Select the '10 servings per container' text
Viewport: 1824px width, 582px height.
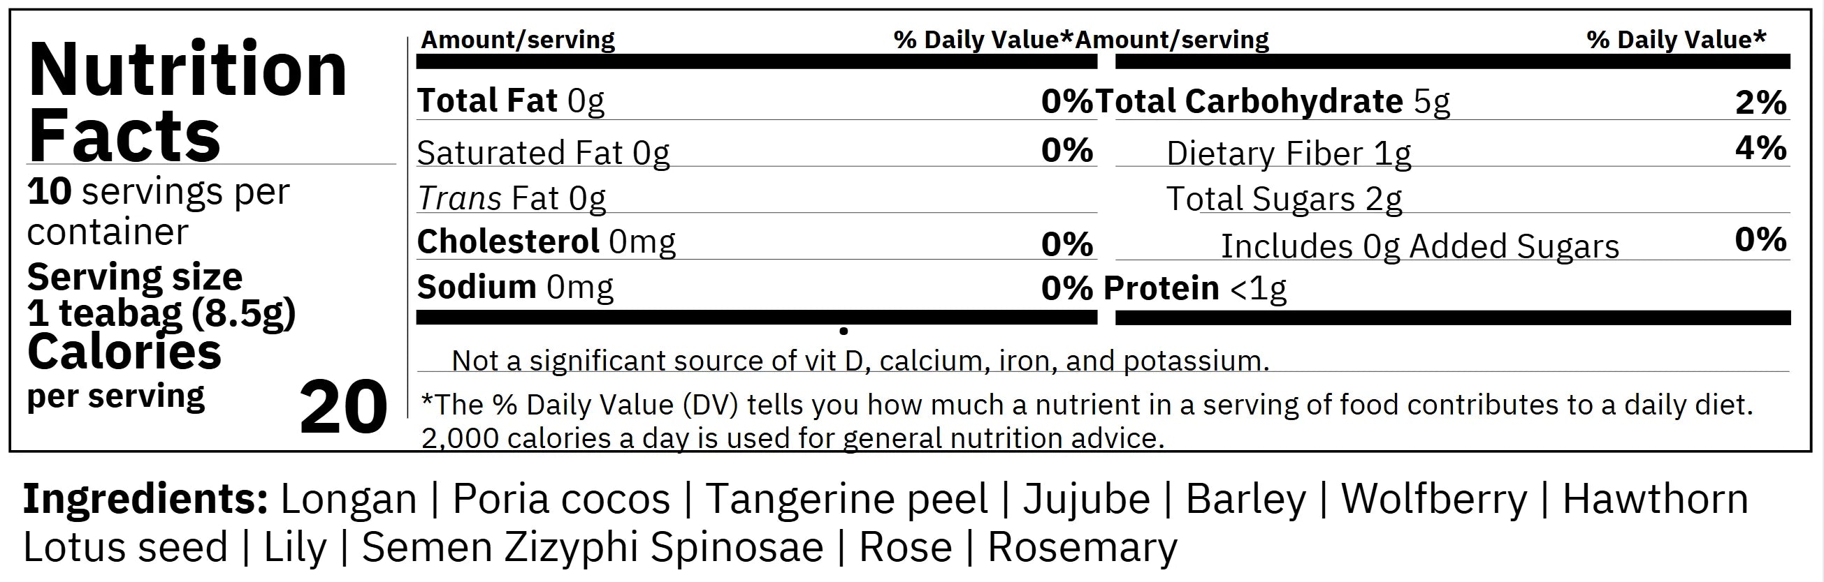click(x=159, y=211)
